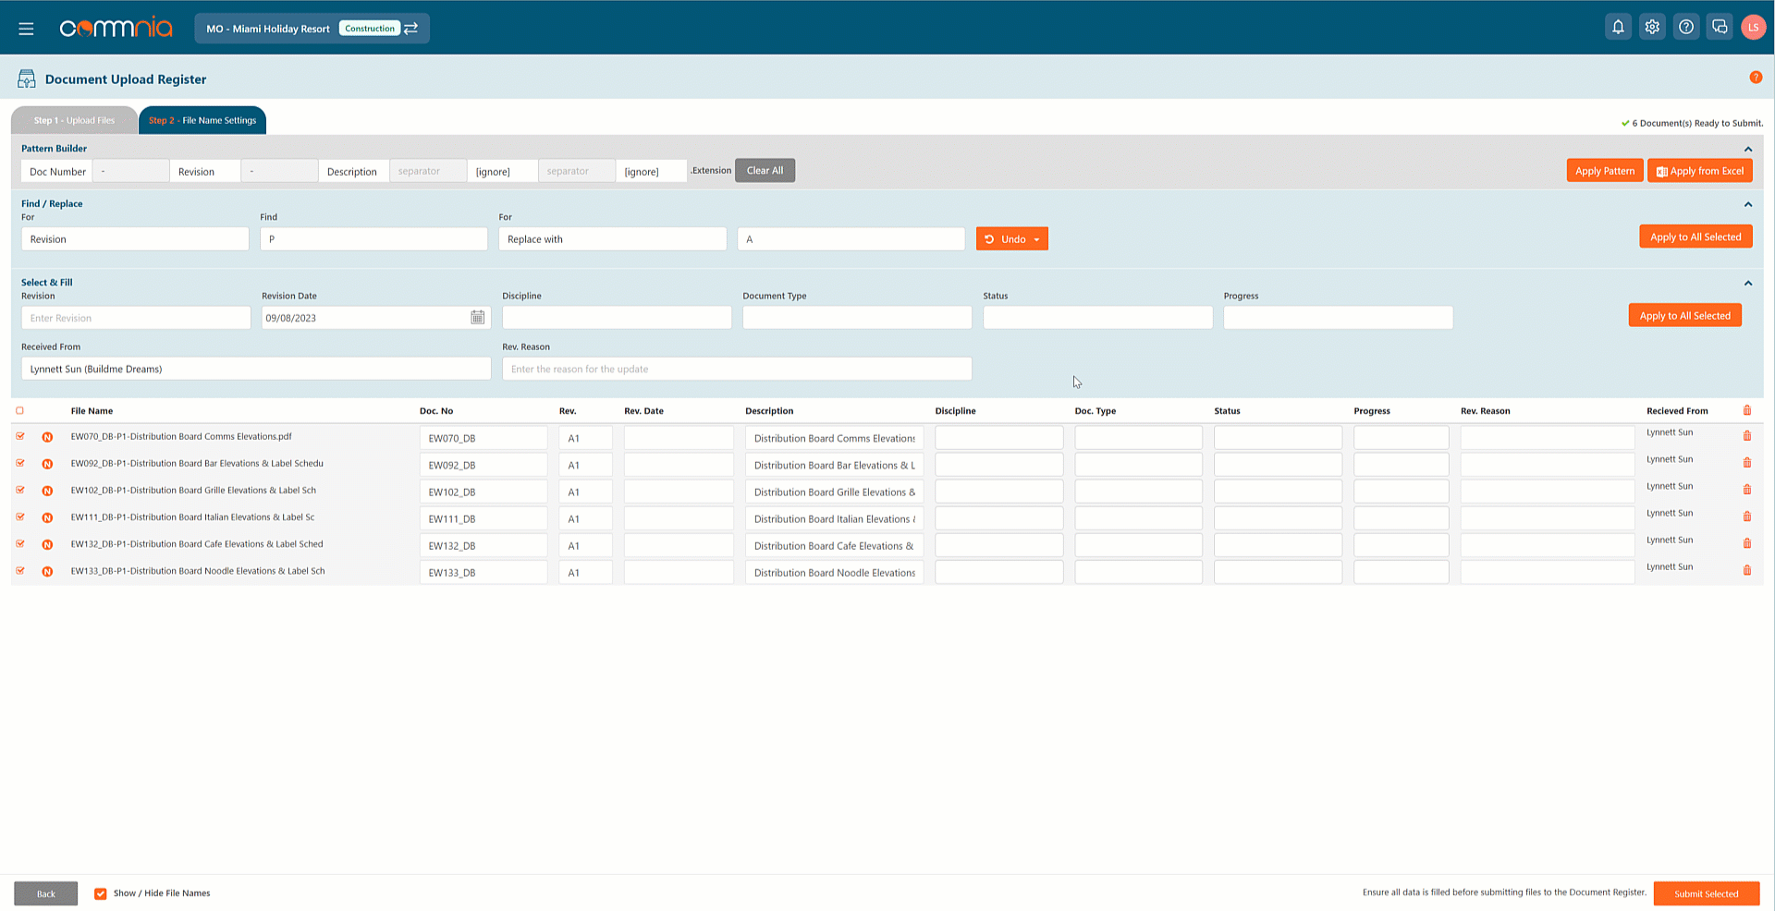
Task: Click the Rev. Reason input in Select & Fill
Action: pyautogui.click(x=737, y=369)
